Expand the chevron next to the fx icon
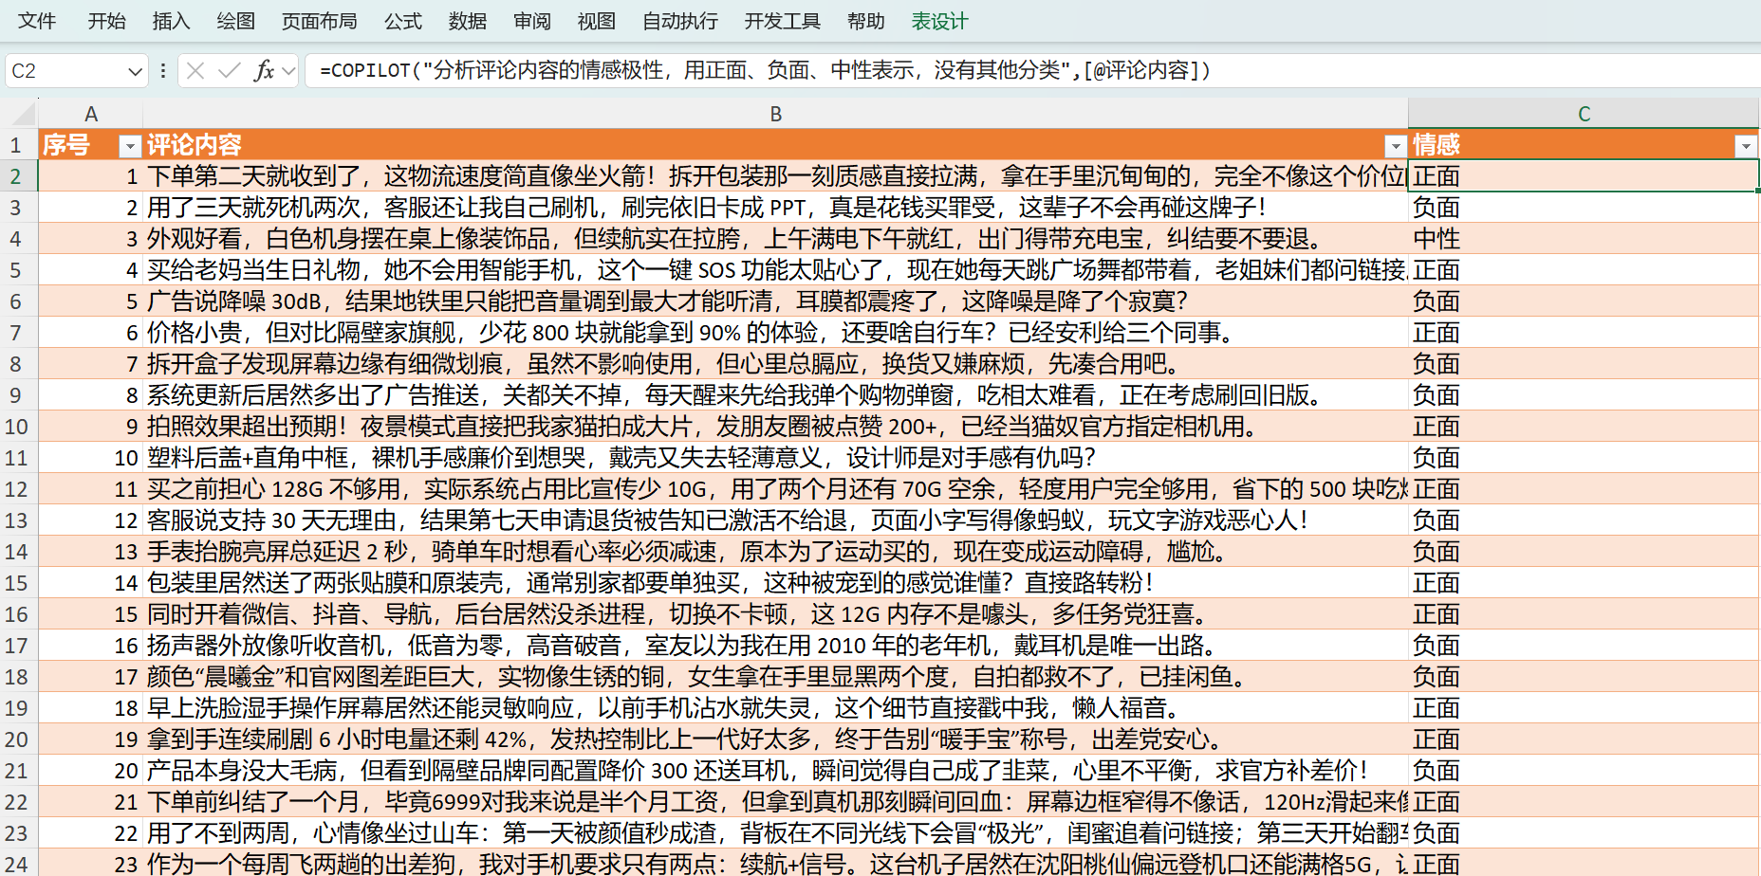The image size is (1761, 876). coord(288,71)
